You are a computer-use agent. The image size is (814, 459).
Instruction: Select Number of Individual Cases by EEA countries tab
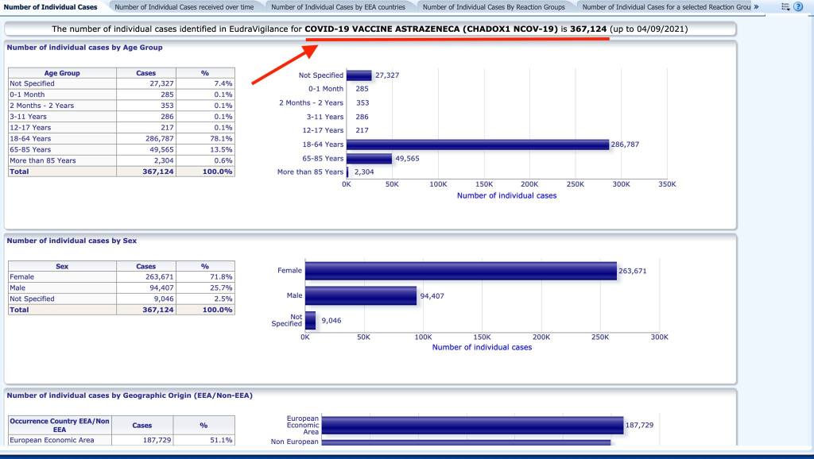point(338,7)
